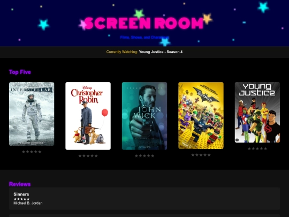Screen dimensions: 289x217
Task: Click Young Justice - Season 4 text
Action: tap(161, 52)
